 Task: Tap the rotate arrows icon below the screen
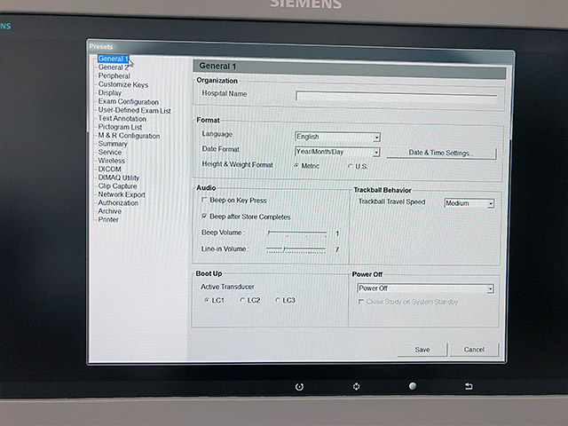coord(357,387)
